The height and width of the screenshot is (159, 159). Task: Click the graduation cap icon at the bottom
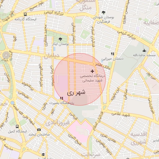tap(43, 155)
